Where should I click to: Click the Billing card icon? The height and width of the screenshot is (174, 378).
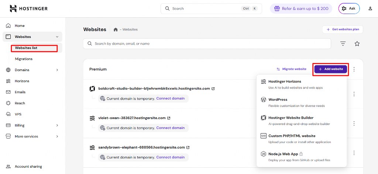tap(8, 125)
